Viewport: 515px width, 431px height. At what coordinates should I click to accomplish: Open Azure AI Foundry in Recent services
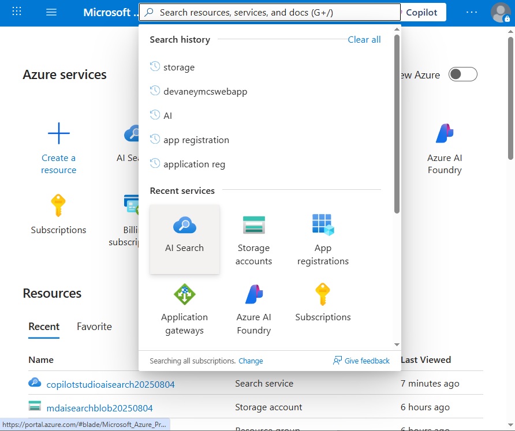tap(253, 309)
